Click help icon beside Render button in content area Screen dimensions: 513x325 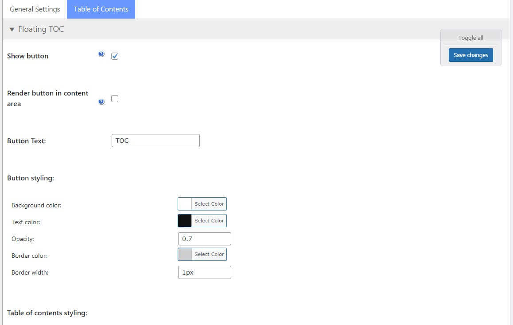pyautogui.click(x=101, y=102)
